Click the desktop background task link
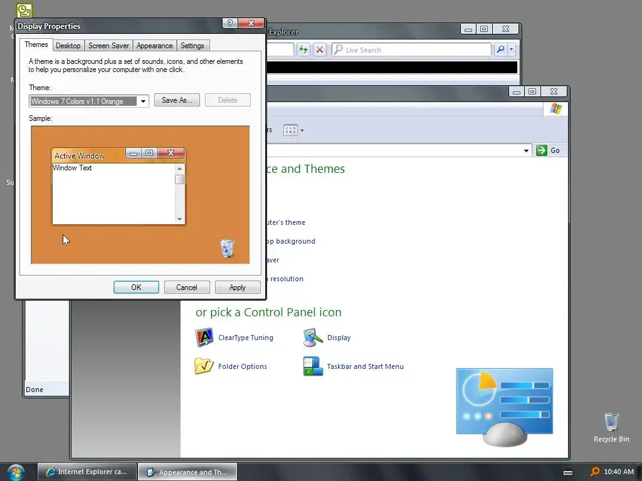 291,241
